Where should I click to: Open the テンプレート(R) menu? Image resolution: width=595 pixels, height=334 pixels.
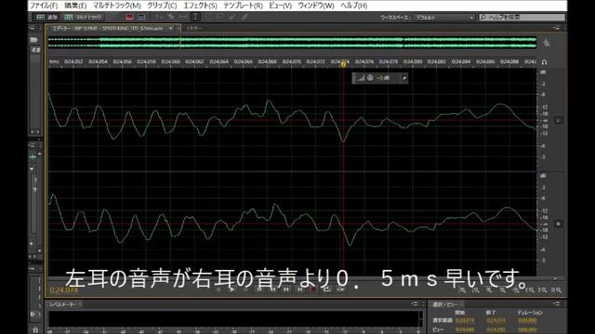pyautogui.click(x=243, y=6)
